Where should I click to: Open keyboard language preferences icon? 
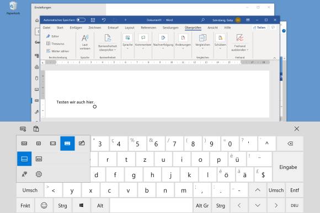point(24,174)
